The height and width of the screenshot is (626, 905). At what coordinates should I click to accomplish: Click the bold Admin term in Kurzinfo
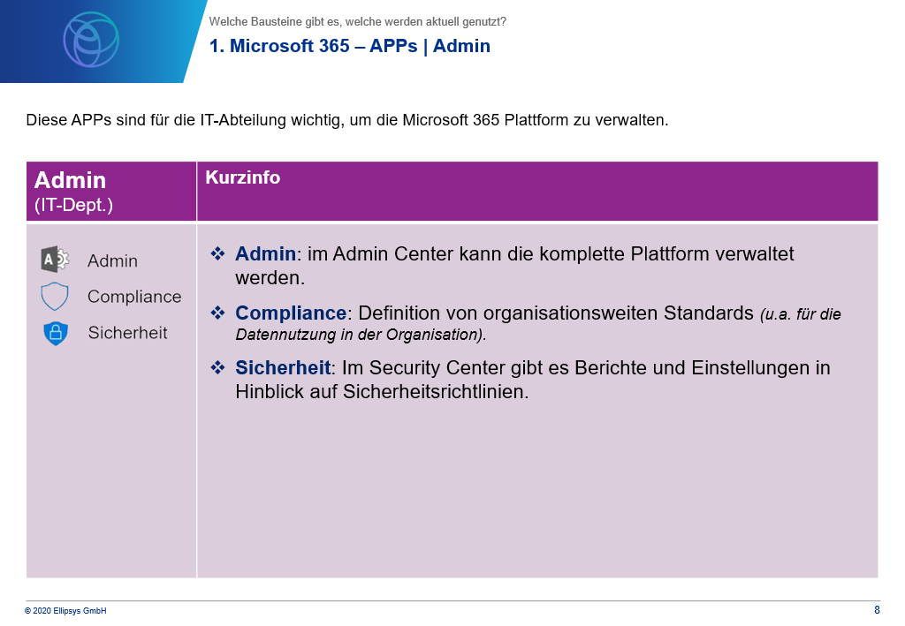pos(265,253)
